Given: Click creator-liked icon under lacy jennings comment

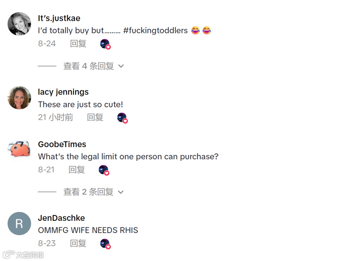Looking at the screenshot, I should coord(122,118).
